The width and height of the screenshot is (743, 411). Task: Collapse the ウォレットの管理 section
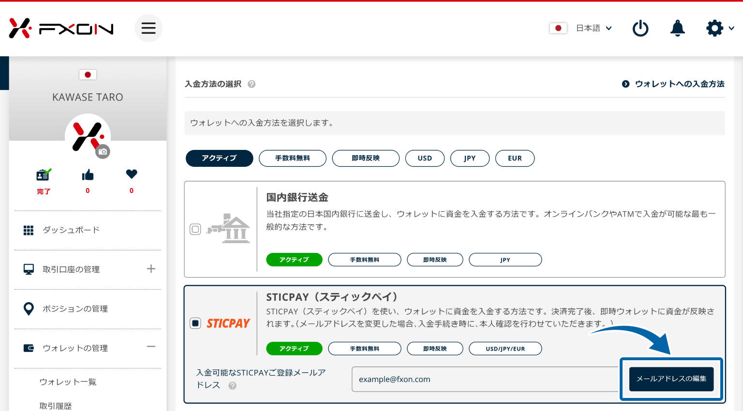pos(151,347)
